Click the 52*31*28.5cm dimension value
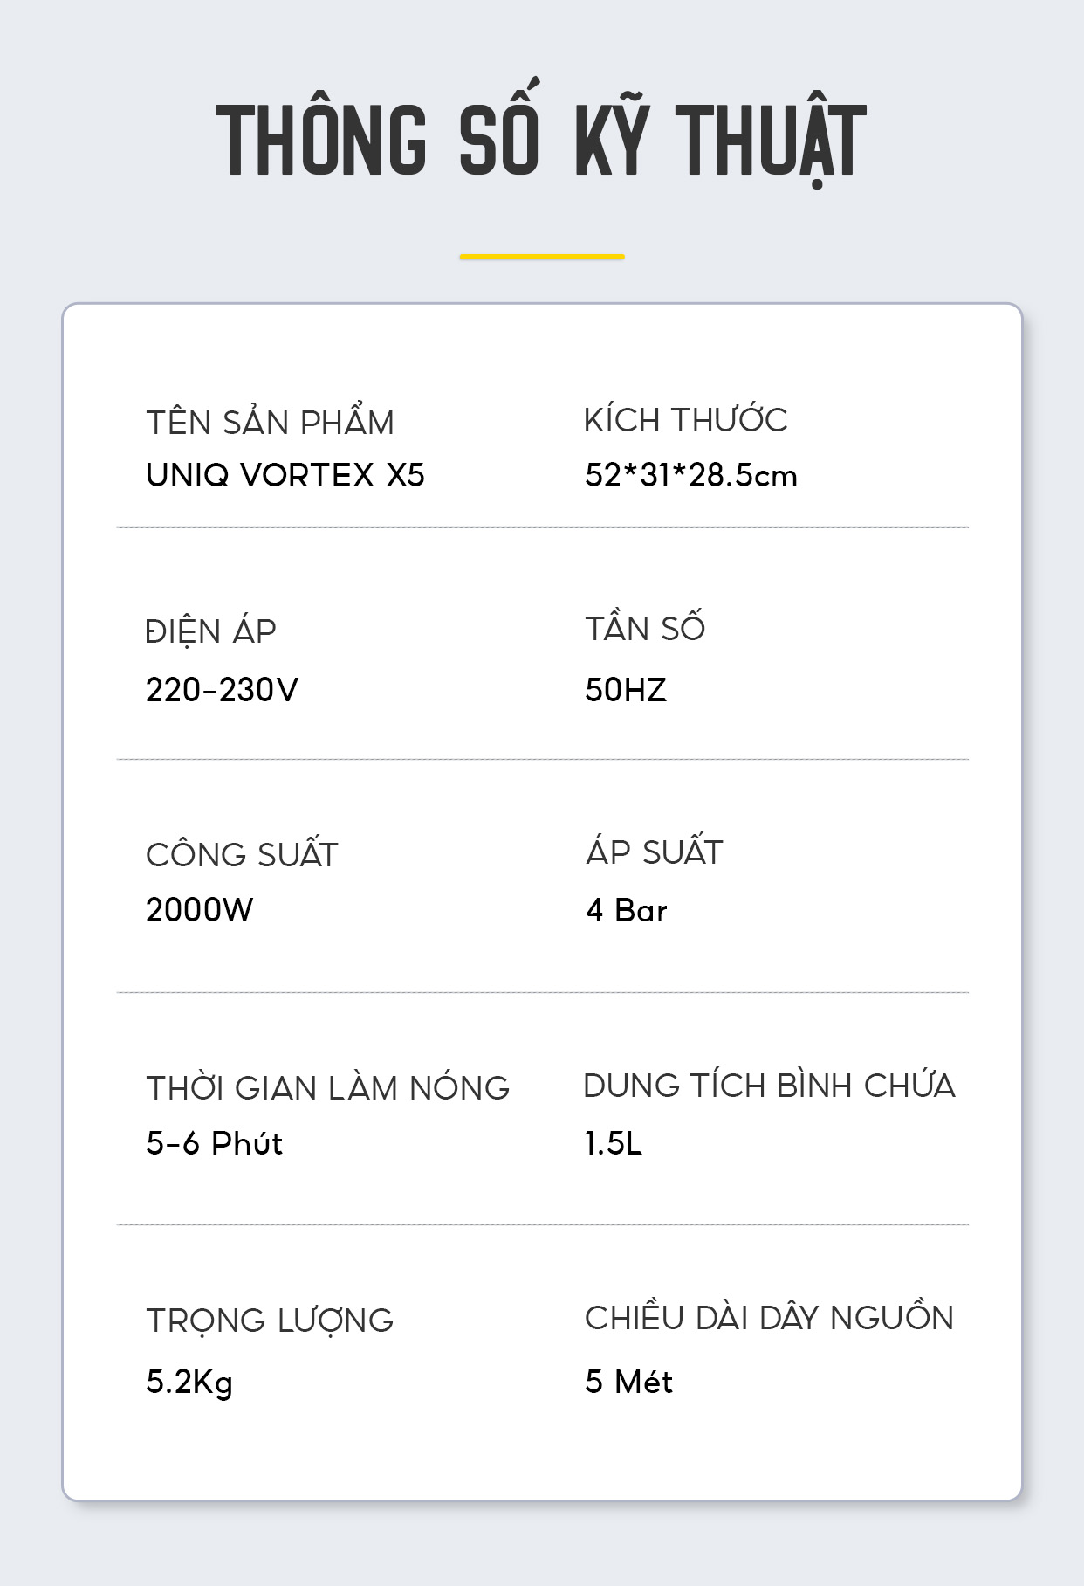Viewport: 1084px width, 1586px height. 691,475
